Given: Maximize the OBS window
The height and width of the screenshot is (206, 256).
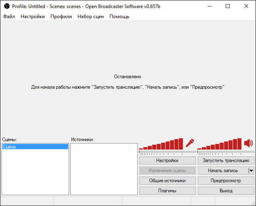Looking at the screenshot, I should 228,6.
